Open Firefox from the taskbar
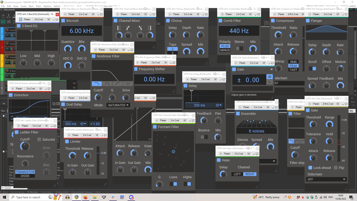Image resolution: width=357 pixels, height=201 pixels. point(86,197)
